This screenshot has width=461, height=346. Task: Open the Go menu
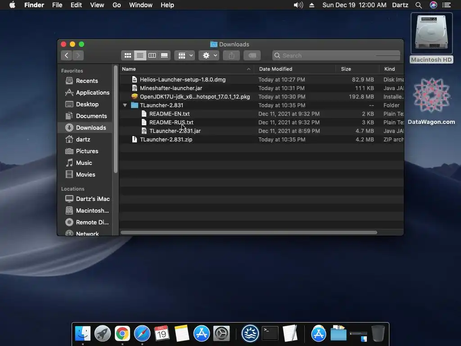coord(117,5)
